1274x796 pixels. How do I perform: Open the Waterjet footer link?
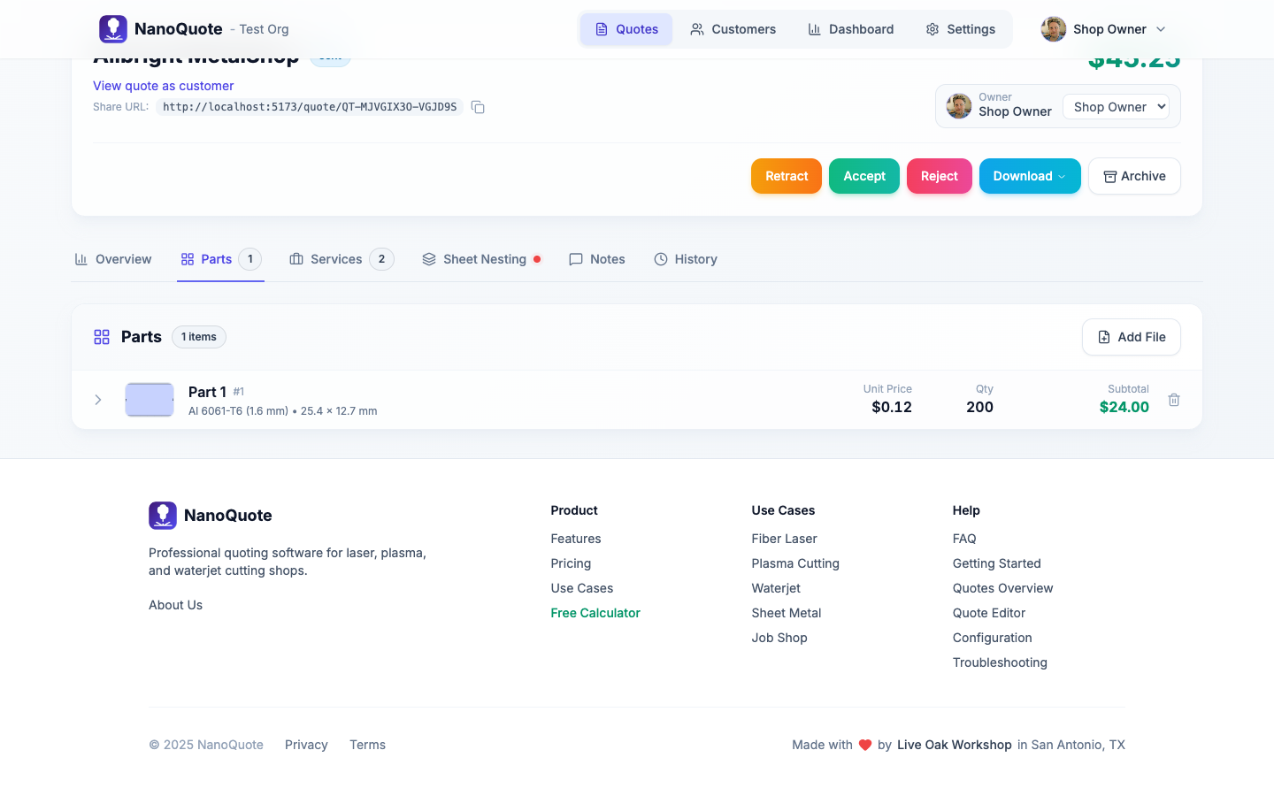[776, 588]
